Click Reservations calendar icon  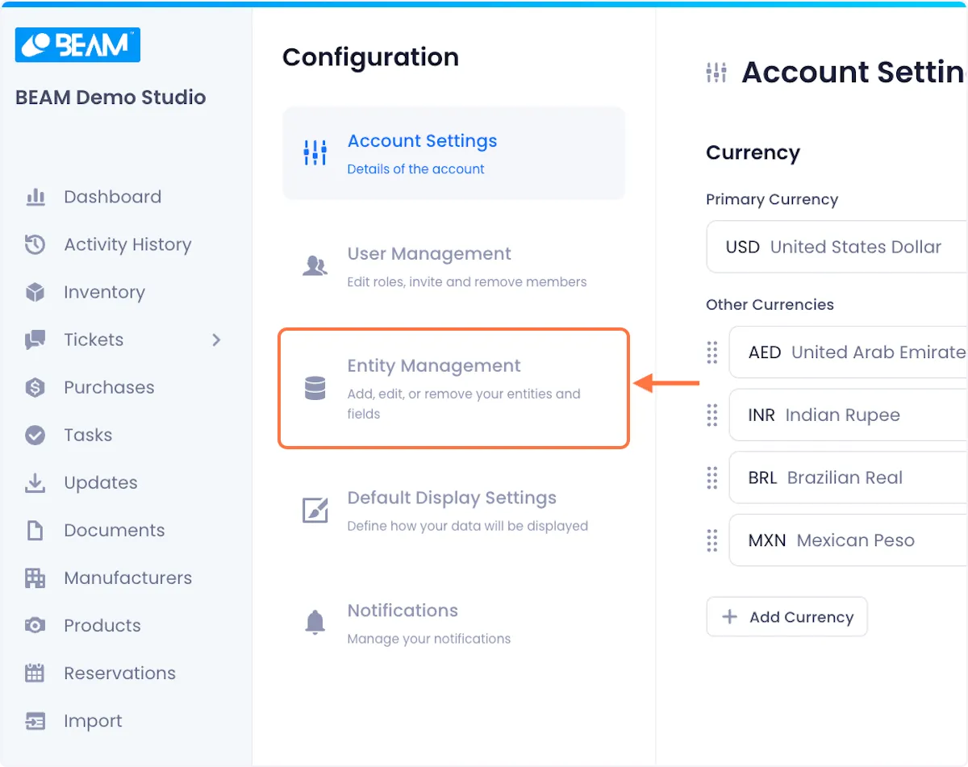pyautogui.click(x=35, y=673)
